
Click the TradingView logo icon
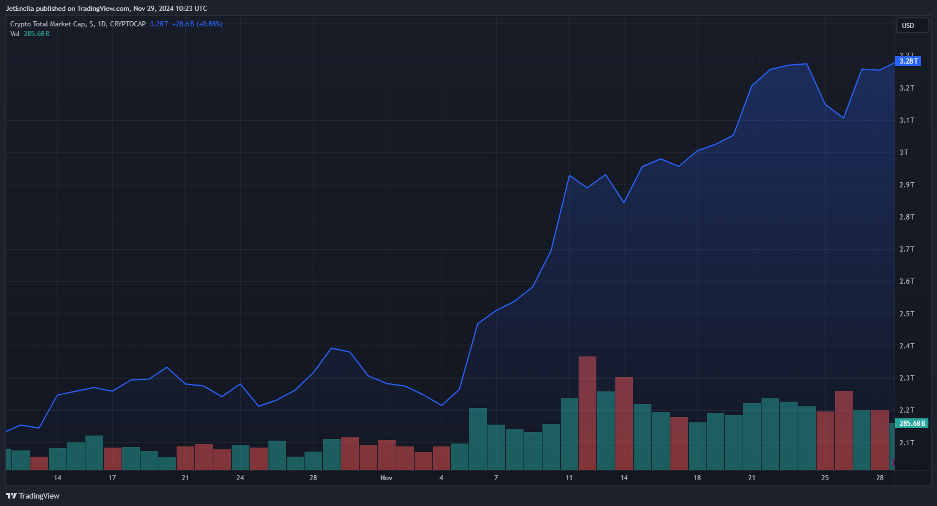click(x=11, y=496)
